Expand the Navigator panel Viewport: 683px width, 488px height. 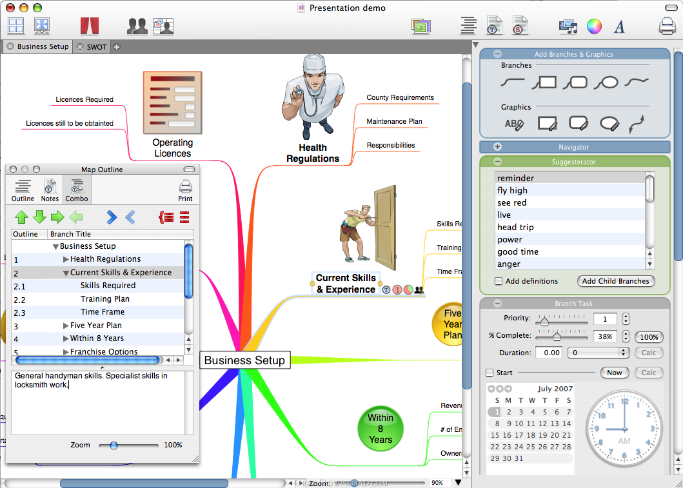(x=497, y=147)
